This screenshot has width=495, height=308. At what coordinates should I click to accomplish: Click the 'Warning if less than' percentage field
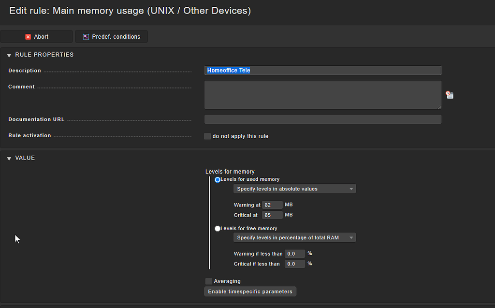294,254
